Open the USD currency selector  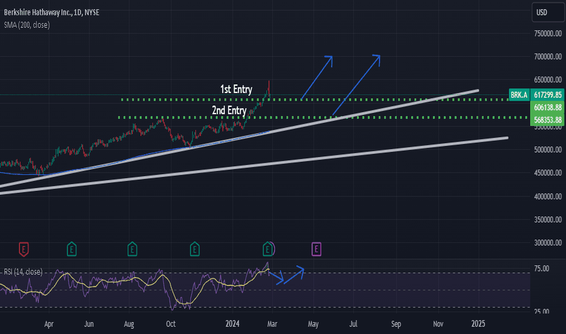pyautogui.click(x=548, y=12)
